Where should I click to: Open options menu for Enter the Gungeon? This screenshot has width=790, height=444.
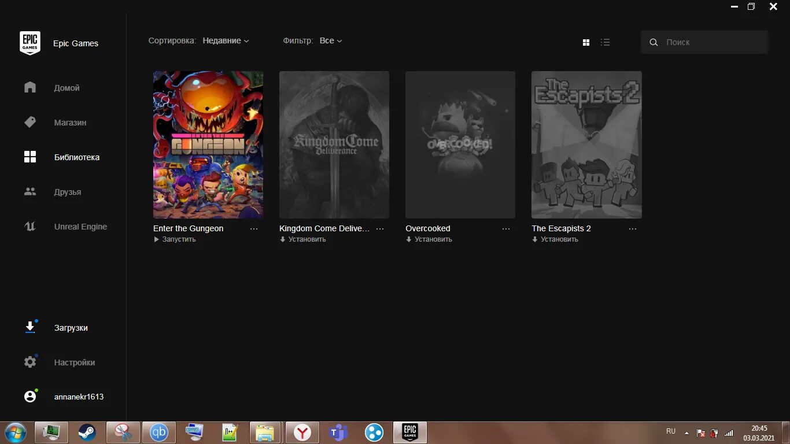pyautogui.click(x=254, y=229)
